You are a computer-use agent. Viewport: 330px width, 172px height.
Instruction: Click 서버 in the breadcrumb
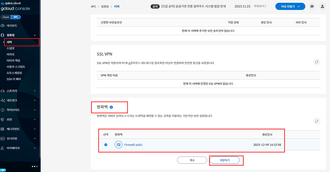117,6
